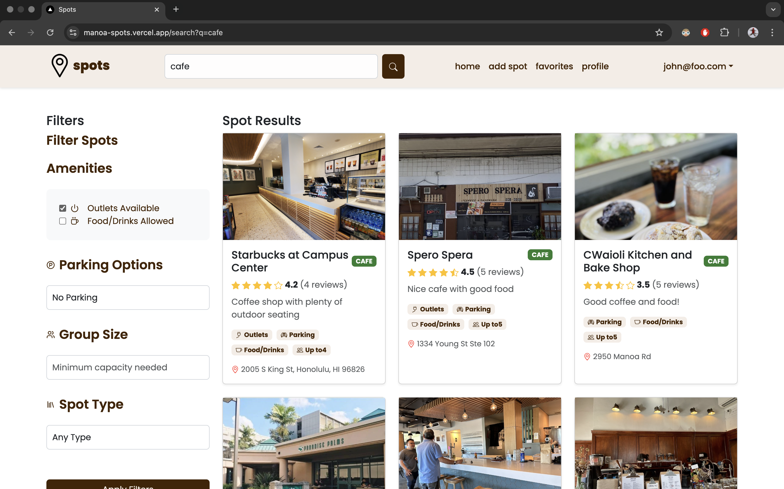This screenshot has height=489, width=784.
Task: Open the Any Type spot dropdown
Action: tap(128, 437)
